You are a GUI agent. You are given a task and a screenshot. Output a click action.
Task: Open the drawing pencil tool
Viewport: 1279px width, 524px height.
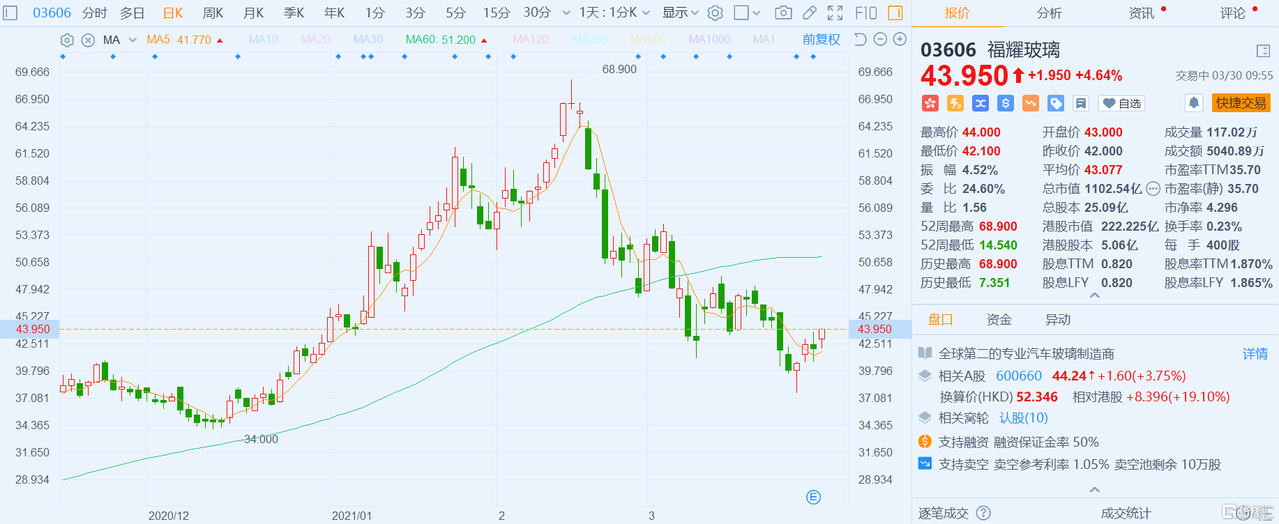pyautogui.click(x=809, y=13)
